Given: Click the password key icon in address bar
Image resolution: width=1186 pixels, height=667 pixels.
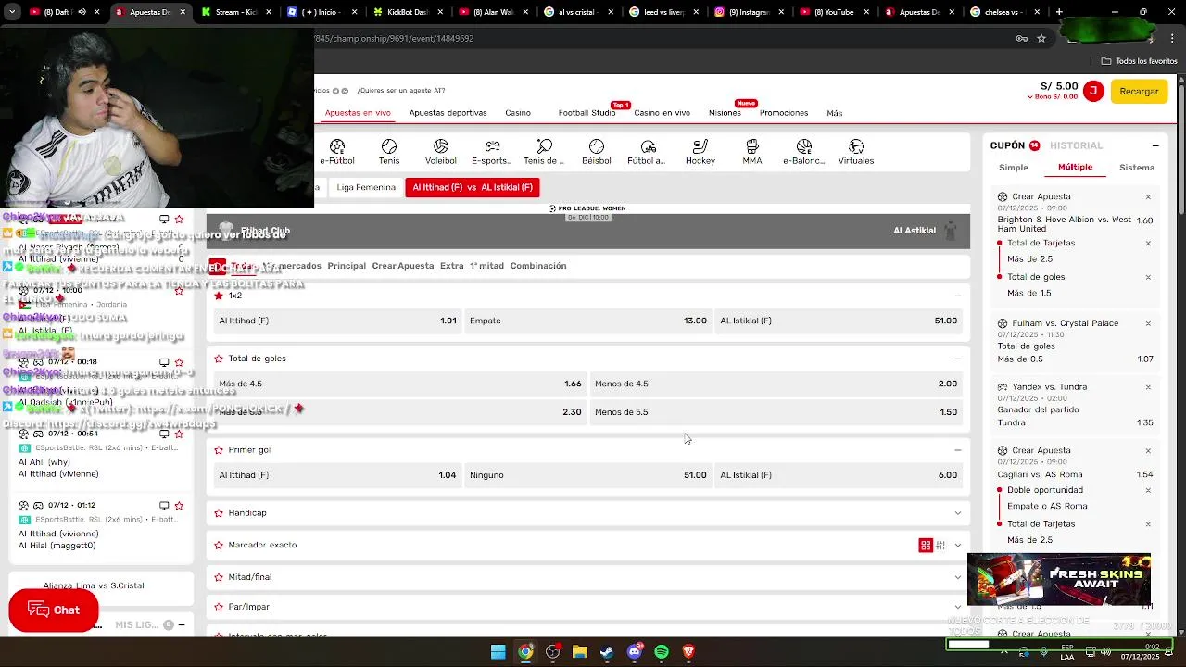Looking at the screenshot, I should [x=1021, y=38].
